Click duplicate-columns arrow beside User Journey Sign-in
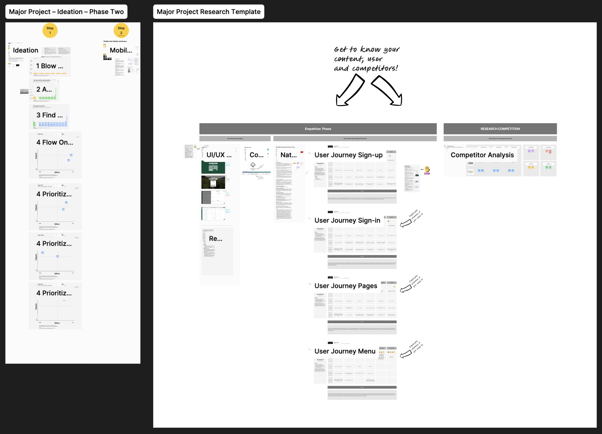 click(406, 224)
